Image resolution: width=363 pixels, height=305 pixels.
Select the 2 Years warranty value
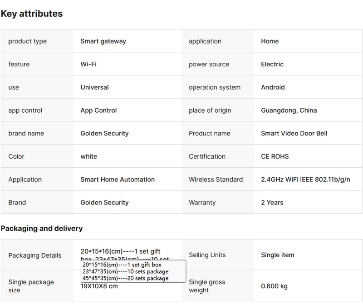click(272, 203)
